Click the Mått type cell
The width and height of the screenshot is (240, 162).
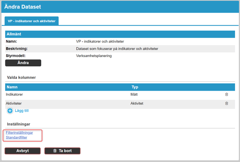point(134,95)
